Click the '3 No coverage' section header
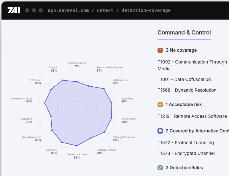Image resolution: width=229 pixels, height=176 pixels. click(181, 50)
